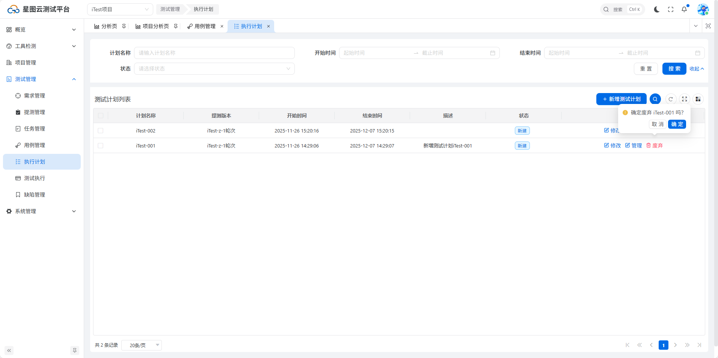
Task: Enter fullscreen via header icon
Action: 671,9
